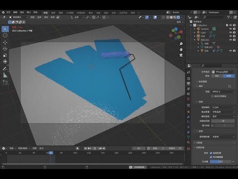
Task: Enable the auto-split output checkbox
Action: click(x=213, y=96)
